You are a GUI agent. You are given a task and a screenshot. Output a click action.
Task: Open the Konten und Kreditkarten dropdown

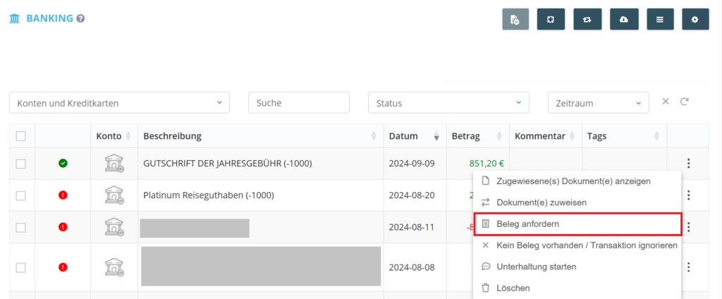pyautogui.click(x=119, y=103)
